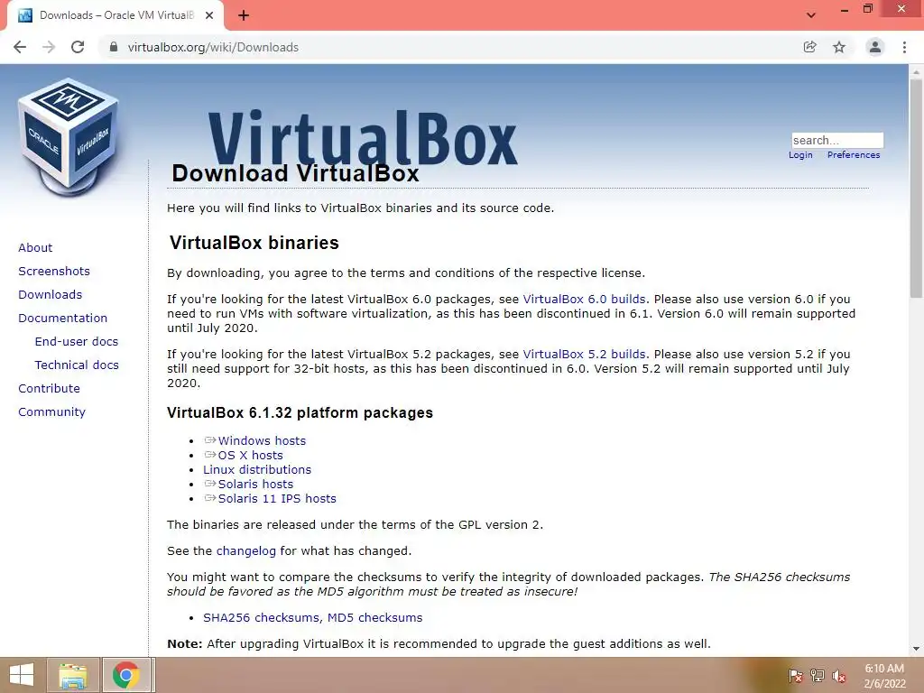This screenshot has height=693, width=924.
Task: Click the "Download VirtualBox" heading
Action: [x=295, y=173]
